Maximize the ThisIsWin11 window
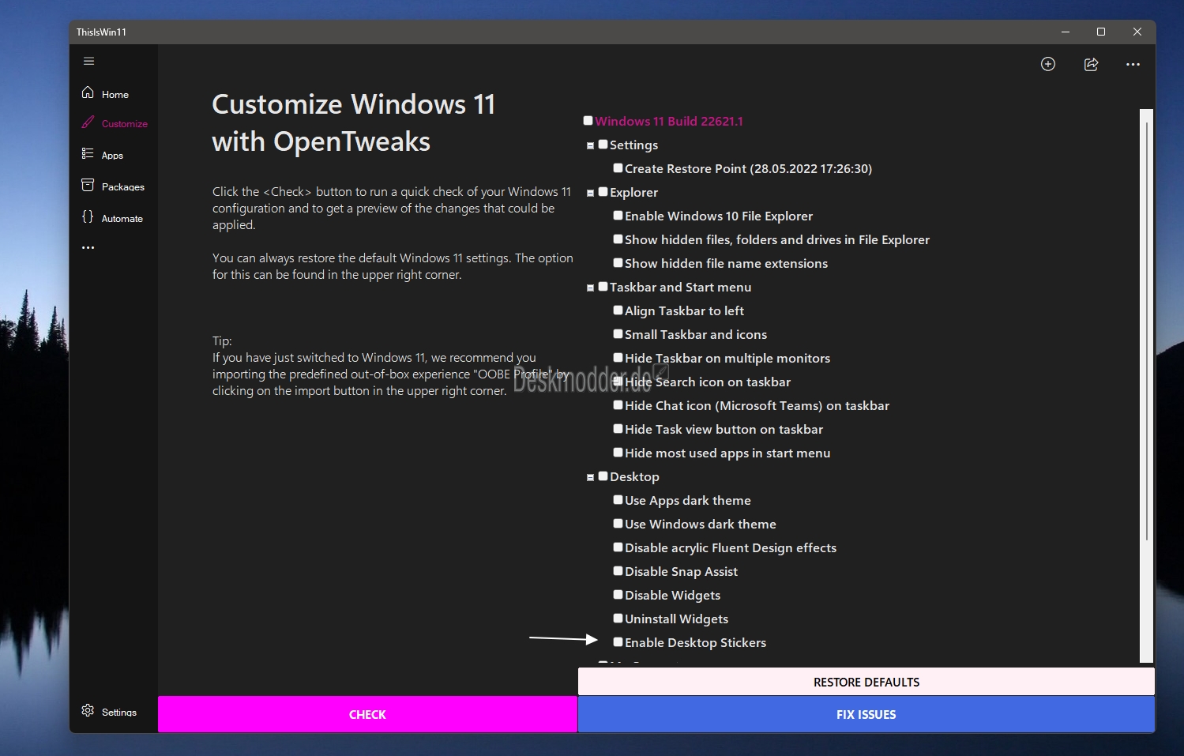The height and width of the screenshot is (756, 1184). (1100, 32)
